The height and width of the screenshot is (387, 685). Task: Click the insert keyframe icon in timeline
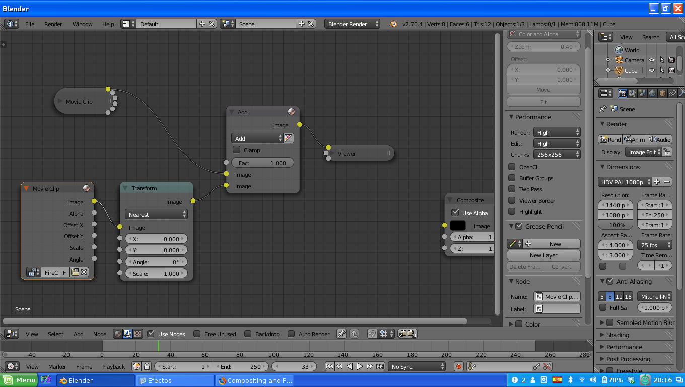(x=537, y=367)
